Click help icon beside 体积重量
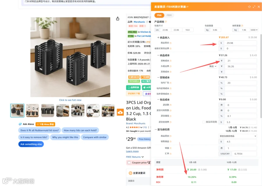Image resolution: width=262 pixels, height=186 pixels. pos(242,26)
